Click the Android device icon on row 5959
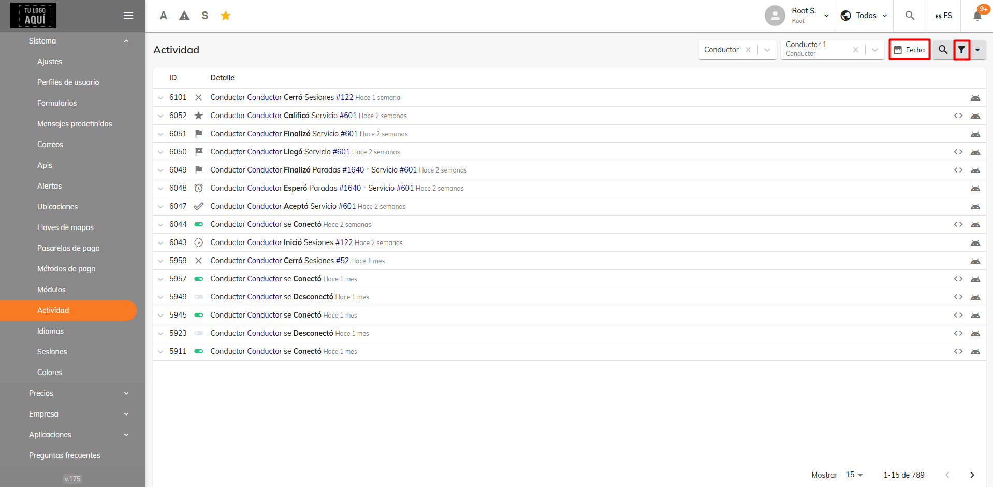 coord(975,261)
